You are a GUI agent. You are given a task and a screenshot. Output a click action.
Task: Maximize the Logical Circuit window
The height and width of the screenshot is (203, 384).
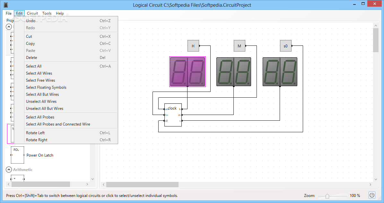363,4
